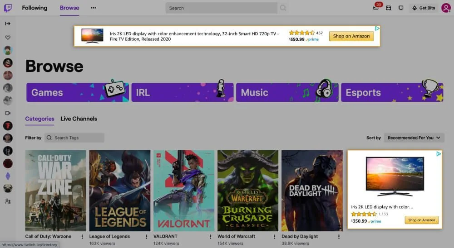Viewport: 454px width, 248px height.
Task: Open the Dead by Daylight cover art
Action: tap(312, 191)
